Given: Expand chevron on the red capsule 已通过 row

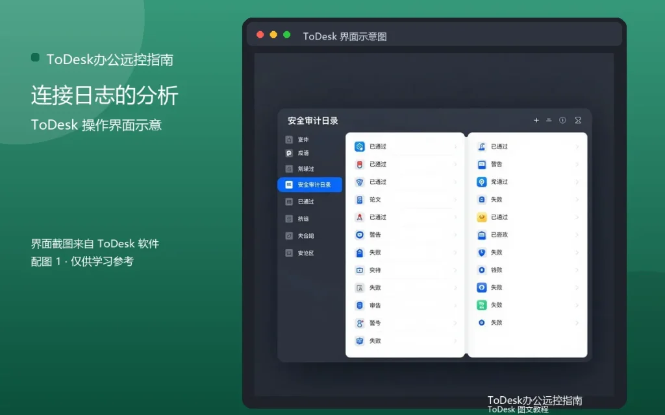Looking at the screenshot, I should [x=455, y=164].
